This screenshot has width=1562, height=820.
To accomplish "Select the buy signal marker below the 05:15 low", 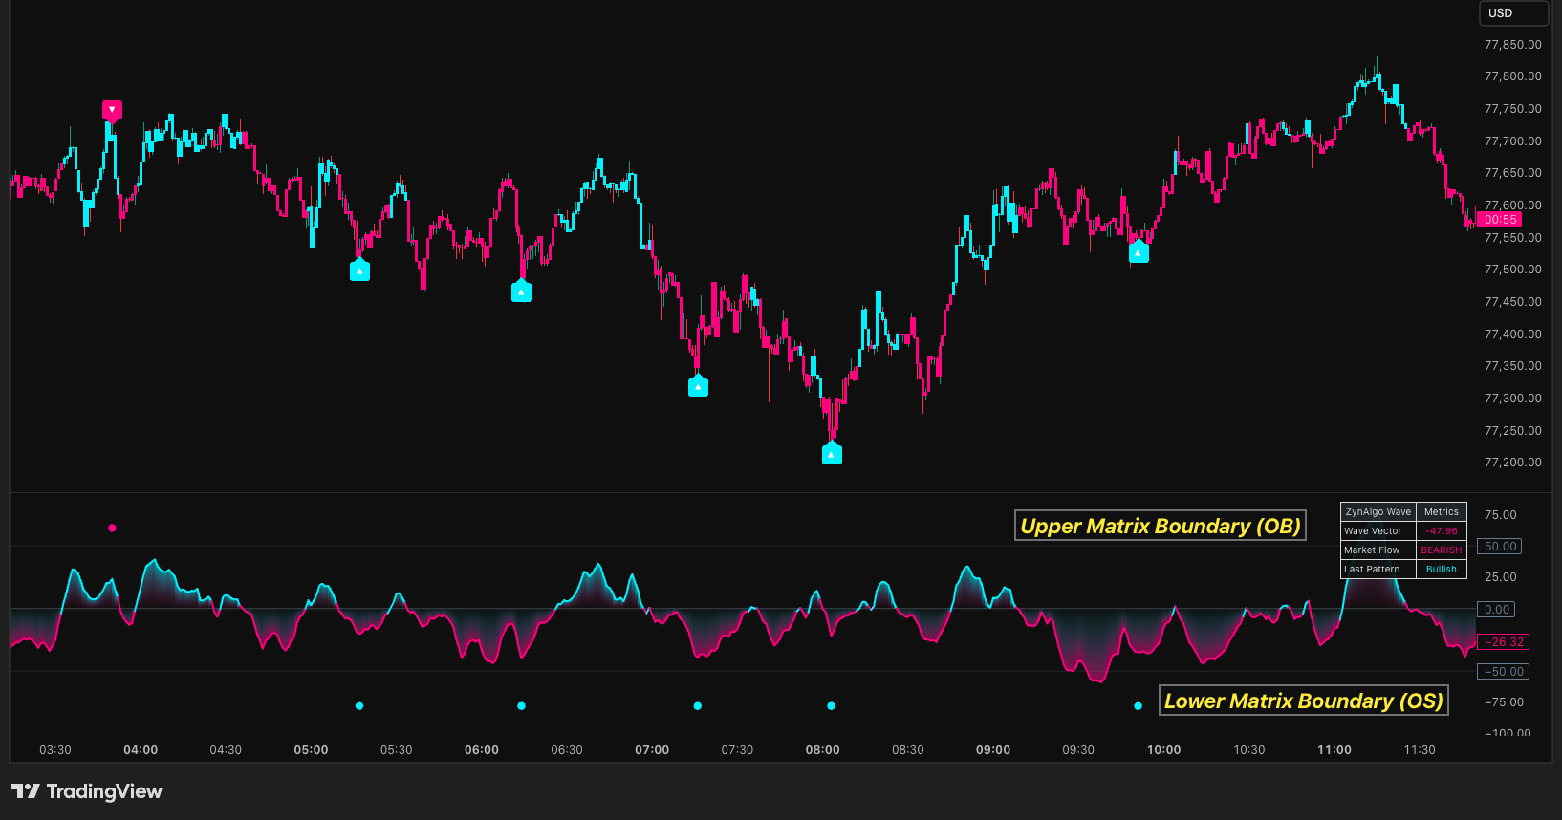I will coord(359,270).
